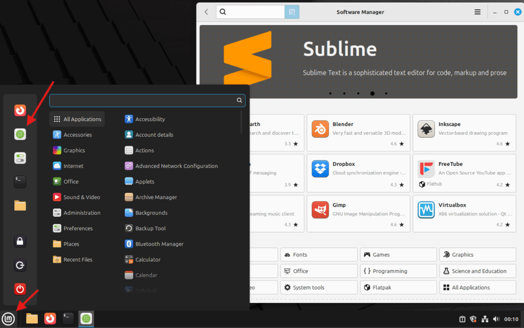The height and width of the screenshot is (328, 524).
Task: Click the clock showing 00:10 on the panel
Action: 511,319
